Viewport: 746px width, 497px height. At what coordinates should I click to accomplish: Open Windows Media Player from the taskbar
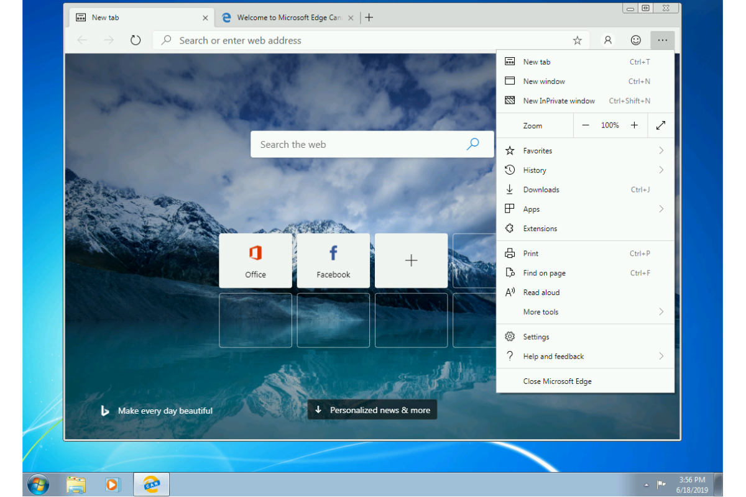point(113,485)
